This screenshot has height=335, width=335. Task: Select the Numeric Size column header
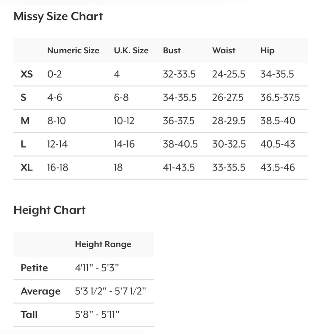pos(73,51)
